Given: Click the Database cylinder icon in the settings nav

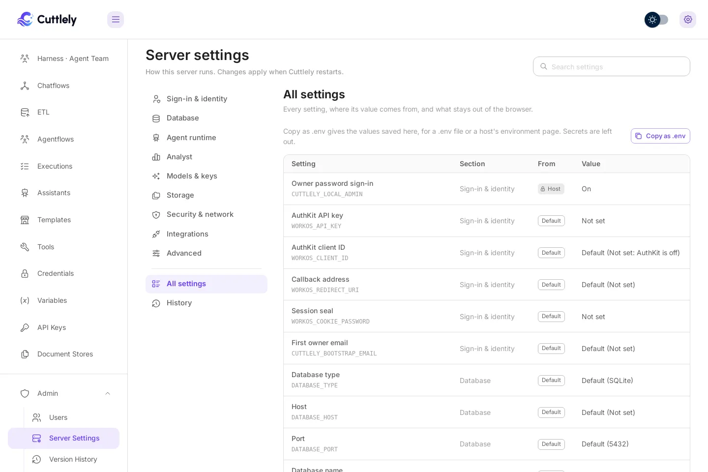Looking at the screenshot, I should [156, 118].
